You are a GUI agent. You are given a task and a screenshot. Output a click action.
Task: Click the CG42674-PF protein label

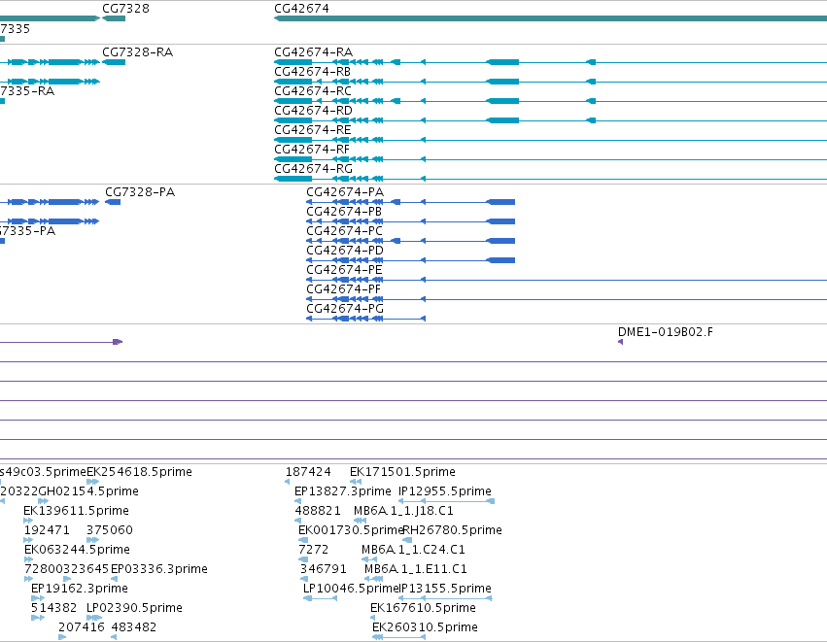coord(343,289)
